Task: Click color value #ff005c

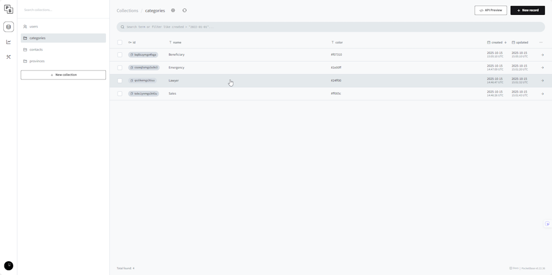Action: tap(336, 94)
